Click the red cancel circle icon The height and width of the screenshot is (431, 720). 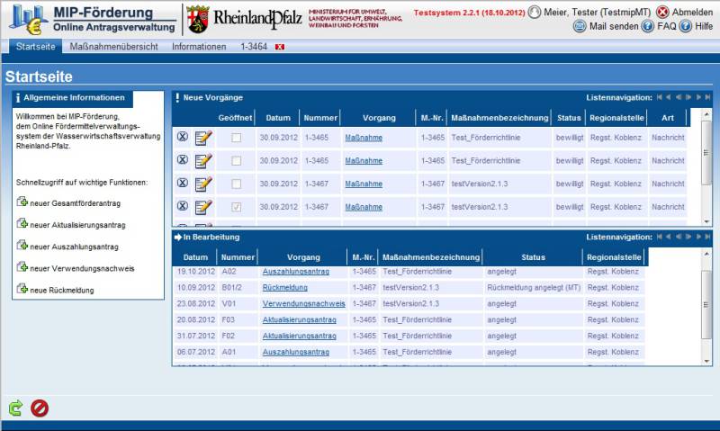[x=40, y=408]
